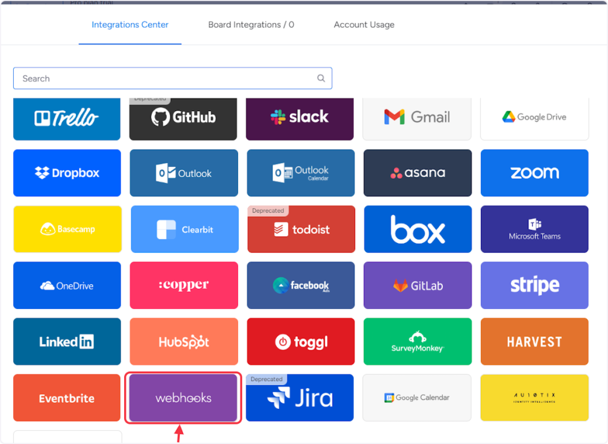Select the Slack integration tile
Screen dimensions: 608x444
coord(300,118)
